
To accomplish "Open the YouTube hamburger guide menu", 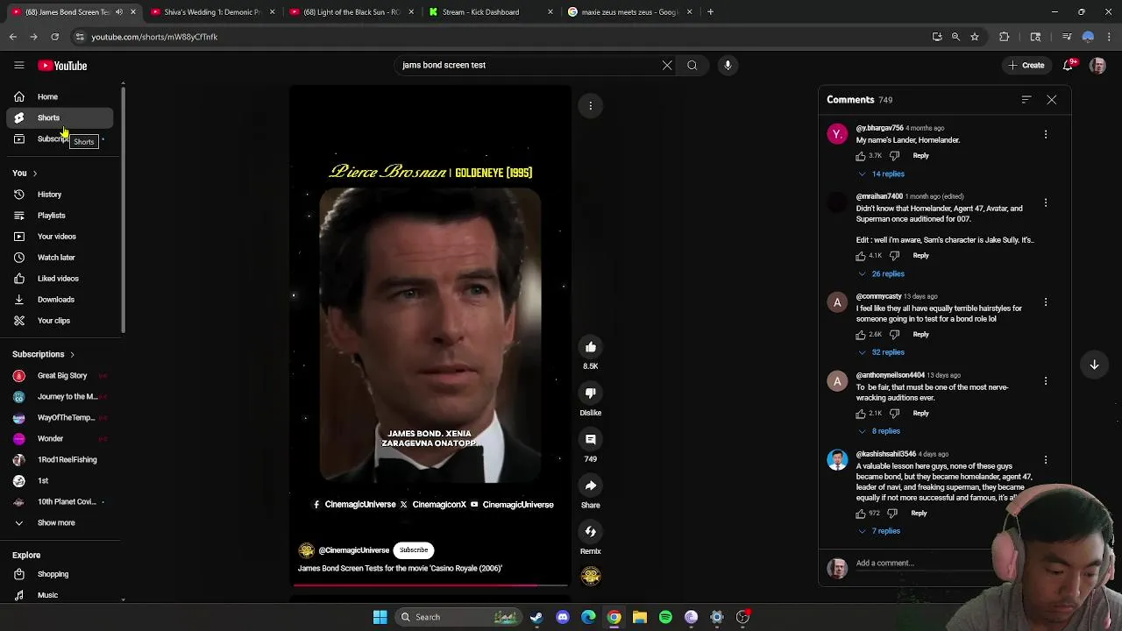I will [x=18, y=66].
